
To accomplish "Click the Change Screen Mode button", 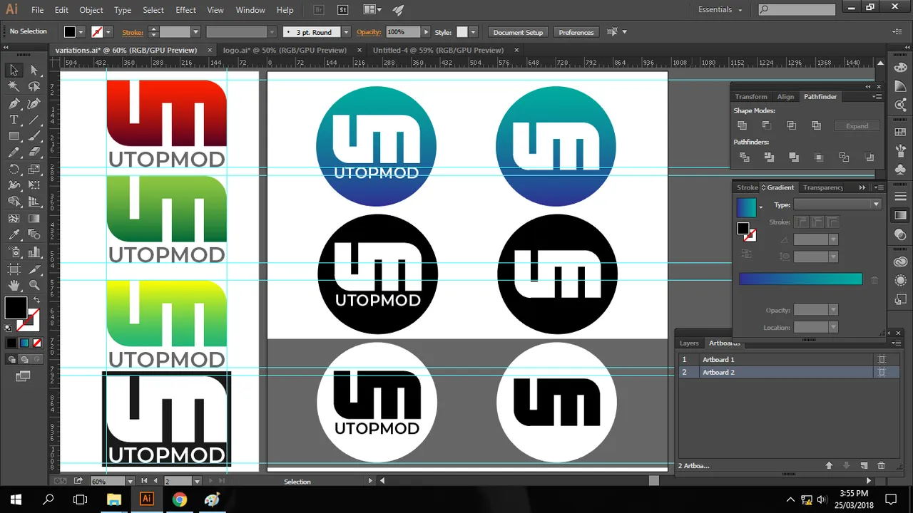I will click(x=23, y=376).
